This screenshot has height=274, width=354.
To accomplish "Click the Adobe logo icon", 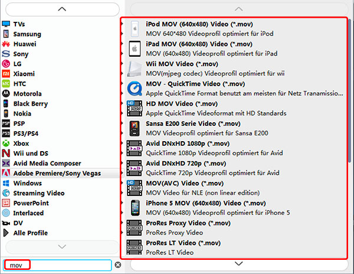I will [x=6, y=173].
